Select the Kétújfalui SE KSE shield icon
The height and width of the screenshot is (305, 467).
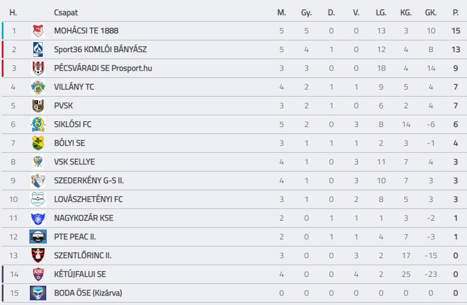pos(38,275)
